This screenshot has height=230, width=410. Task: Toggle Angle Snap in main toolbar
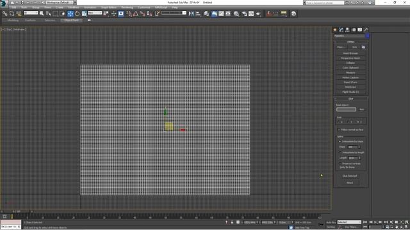click(136, 13)
